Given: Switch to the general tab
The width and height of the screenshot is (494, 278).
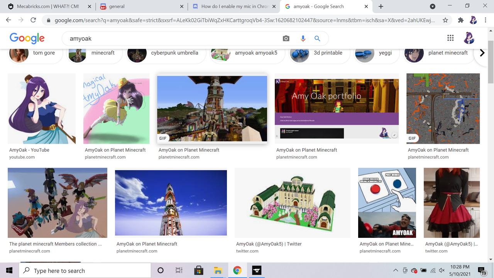Looking at the screenshot, I should pyautogui.click(x=141, y=7).
